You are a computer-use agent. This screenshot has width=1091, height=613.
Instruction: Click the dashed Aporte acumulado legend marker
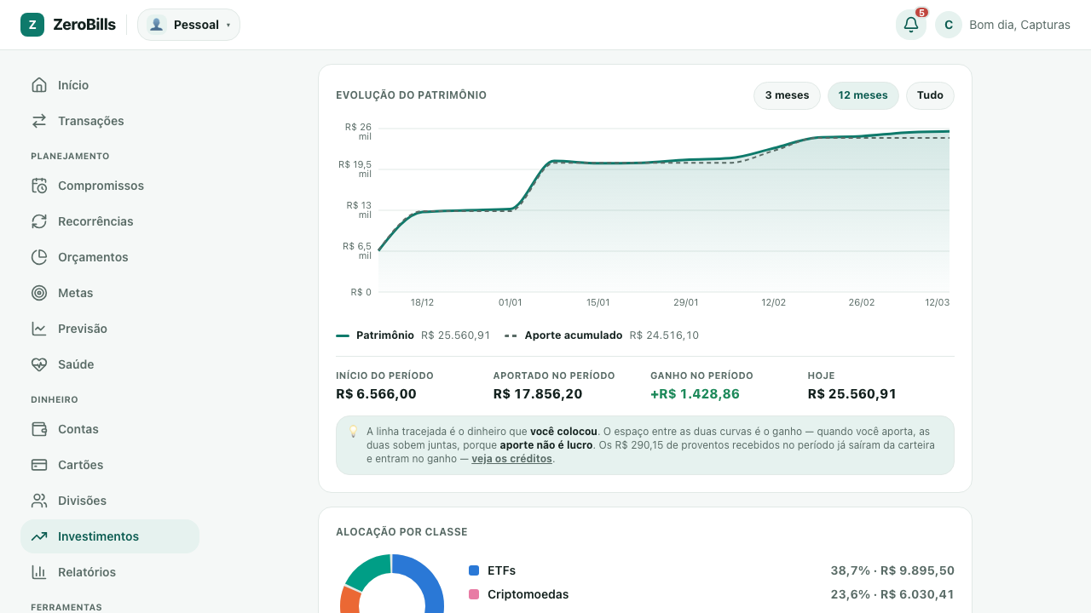tap(511, 335)
